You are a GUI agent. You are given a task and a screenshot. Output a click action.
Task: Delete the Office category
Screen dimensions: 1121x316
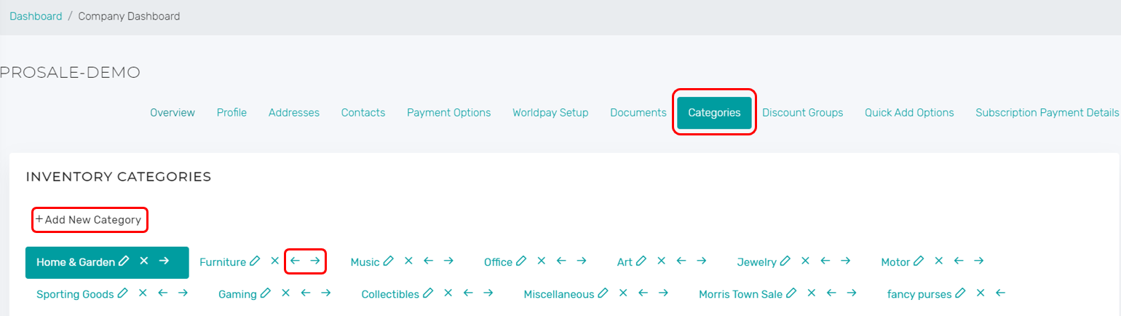pyautogui.click(x=541, y=261)
